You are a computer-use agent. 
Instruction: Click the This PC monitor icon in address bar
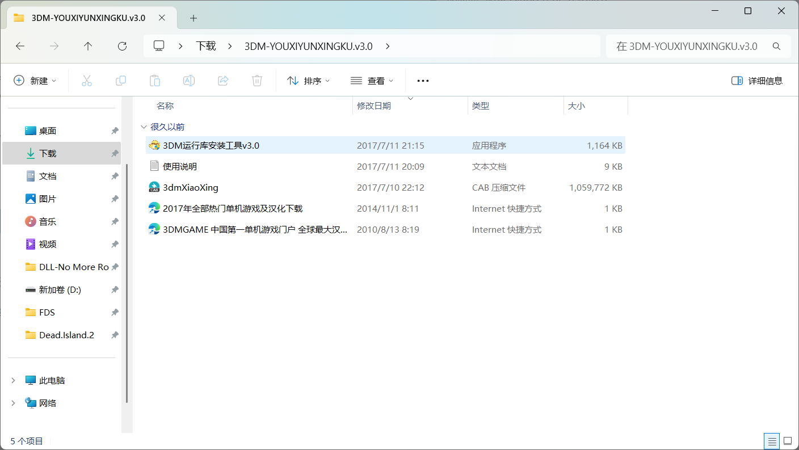159,46
